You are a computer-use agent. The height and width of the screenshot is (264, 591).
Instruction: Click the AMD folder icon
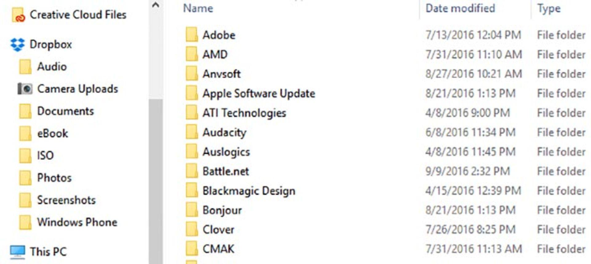click(191, 54)
